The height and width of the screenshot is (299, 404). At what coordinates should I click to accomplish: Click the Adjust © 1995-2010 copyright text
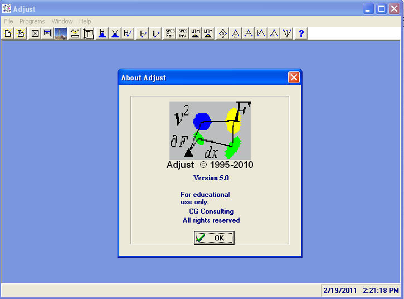coord(210,165)
